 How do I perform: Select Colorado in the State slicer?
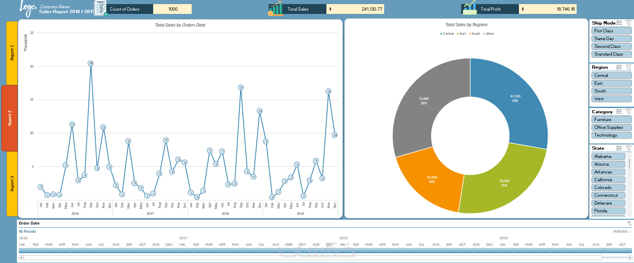pyautogui.click(x=608, y=187)
